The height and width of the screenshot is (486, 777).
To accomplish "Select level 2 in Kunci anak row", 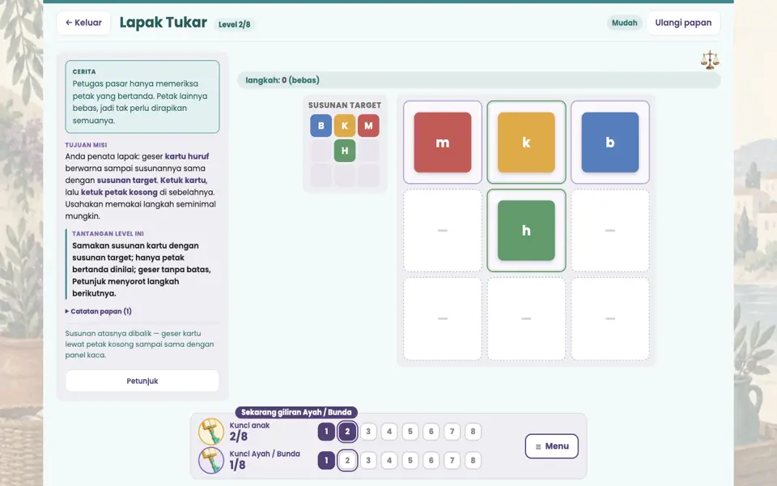I will pyautogui.click(x=347, y=432).
